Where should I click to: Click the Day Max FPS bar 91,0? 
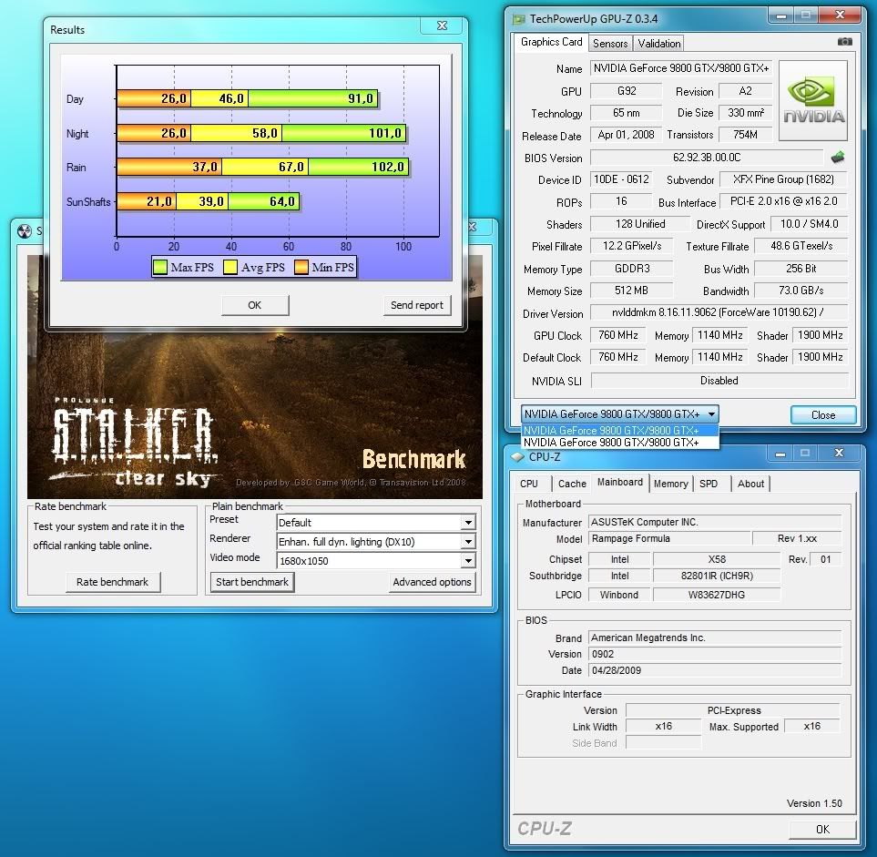[312, 99]
